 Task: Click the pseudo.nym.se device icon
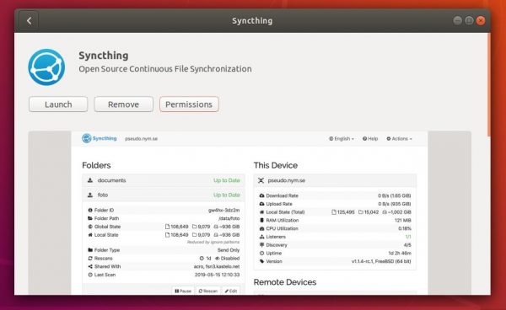pyautogui.click(x=261, y=180)
